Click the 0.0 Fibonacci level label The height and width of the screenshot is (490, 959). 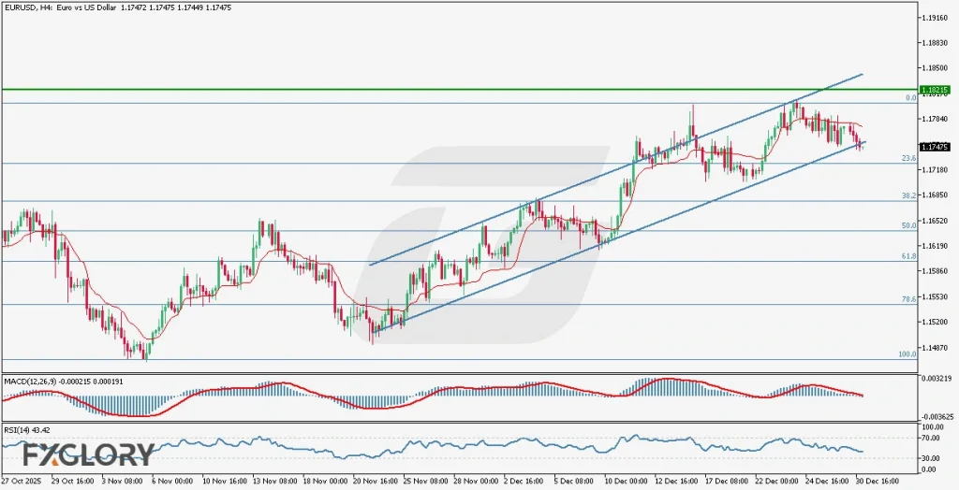[x=910, y=97]
